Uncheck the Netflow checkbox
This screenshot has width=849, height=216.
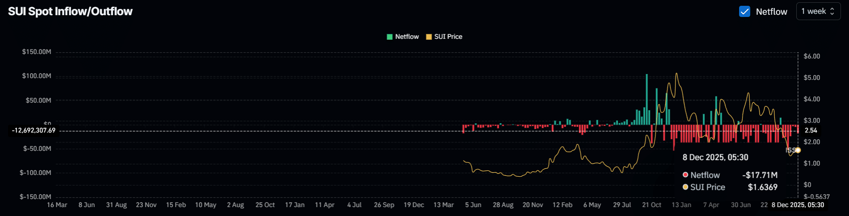pyautogui.click(x=744, y=12)
